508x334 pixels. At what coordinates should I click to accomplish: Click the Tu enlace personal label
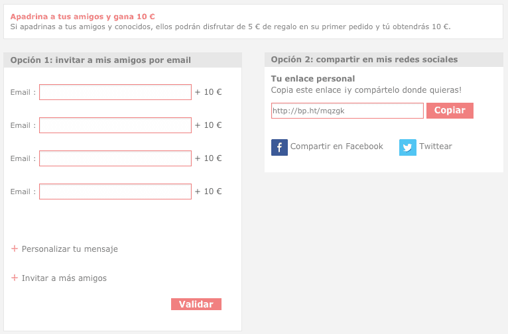(x=313, y=79)
